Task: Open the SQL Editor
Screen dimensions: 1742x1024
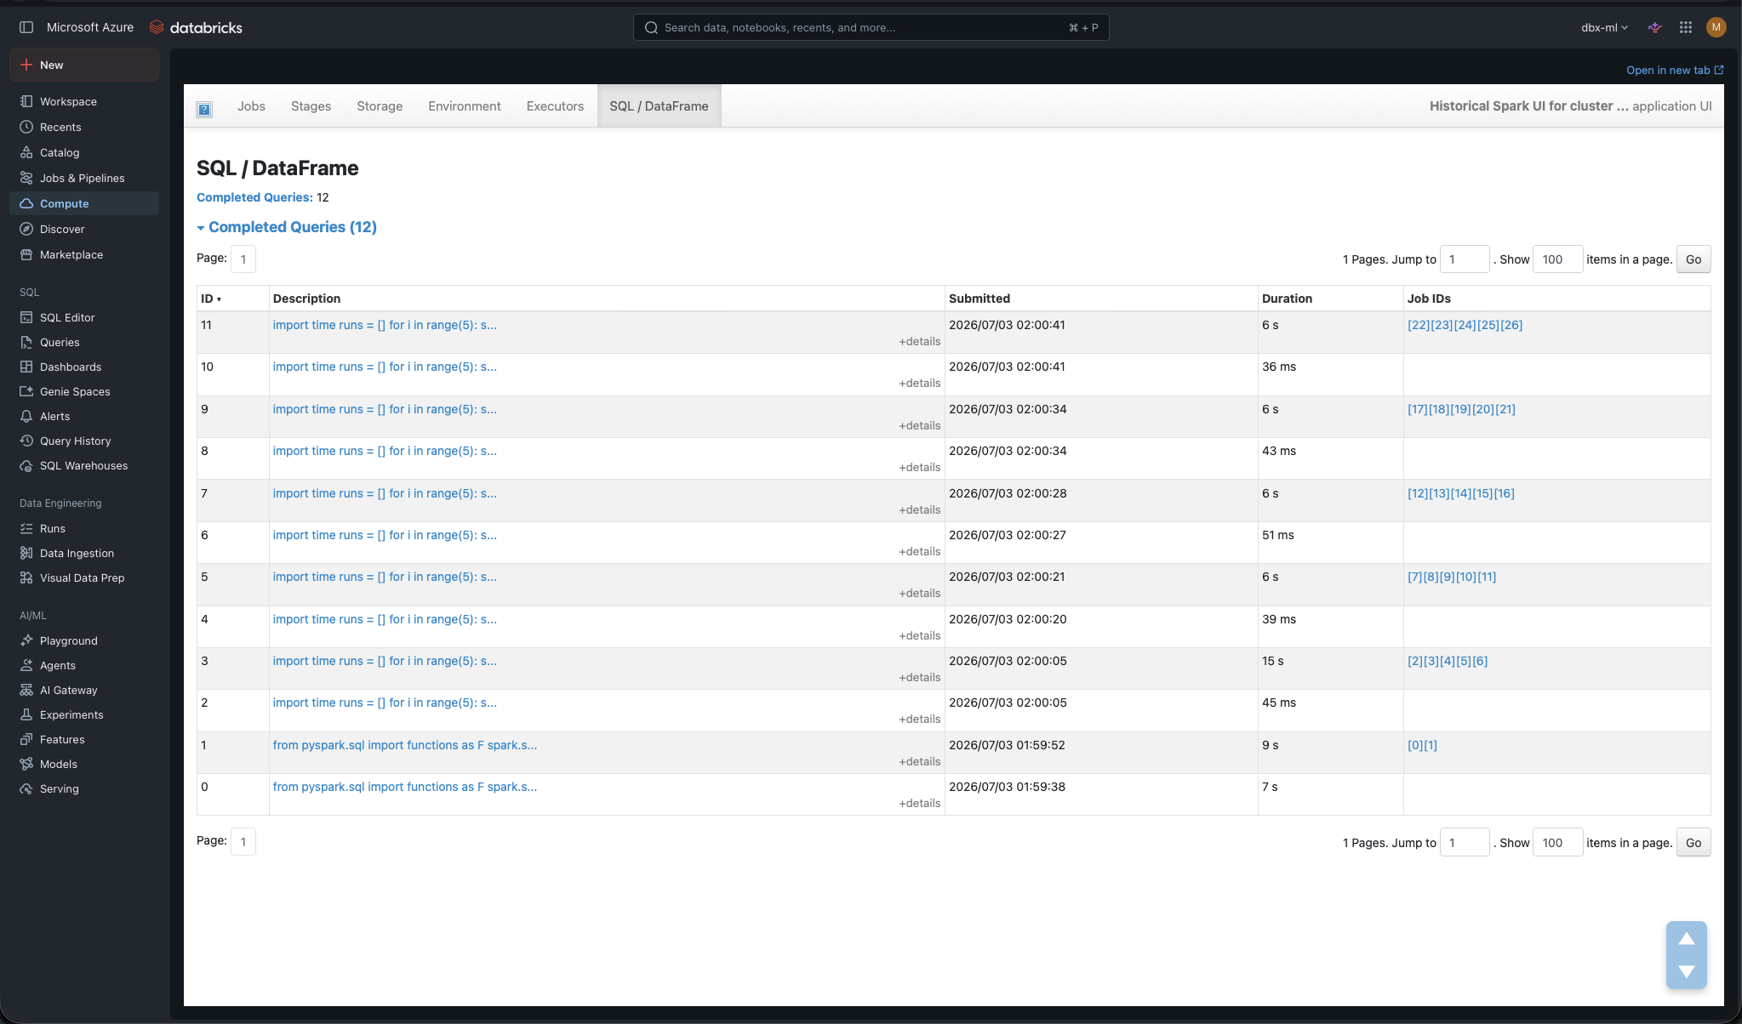Action: tap(84, 317)
